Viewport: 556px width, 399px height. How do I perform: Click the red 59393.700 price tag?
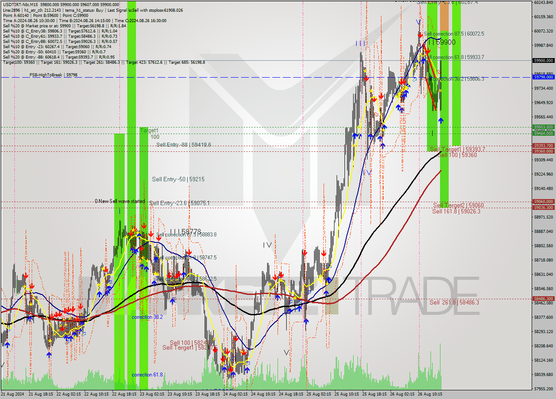(x=543, y=146)
